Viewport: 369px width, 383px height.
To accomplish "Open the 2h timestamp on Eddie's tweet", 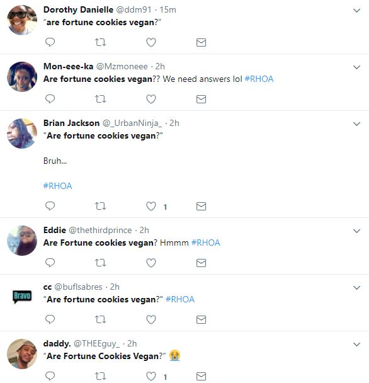I will click(144, 230).
